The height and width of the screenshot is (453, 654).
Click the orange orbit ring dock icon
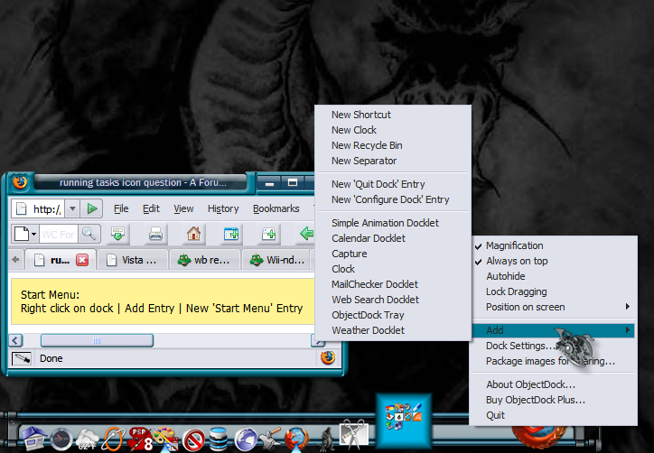[x=114, y=439]
